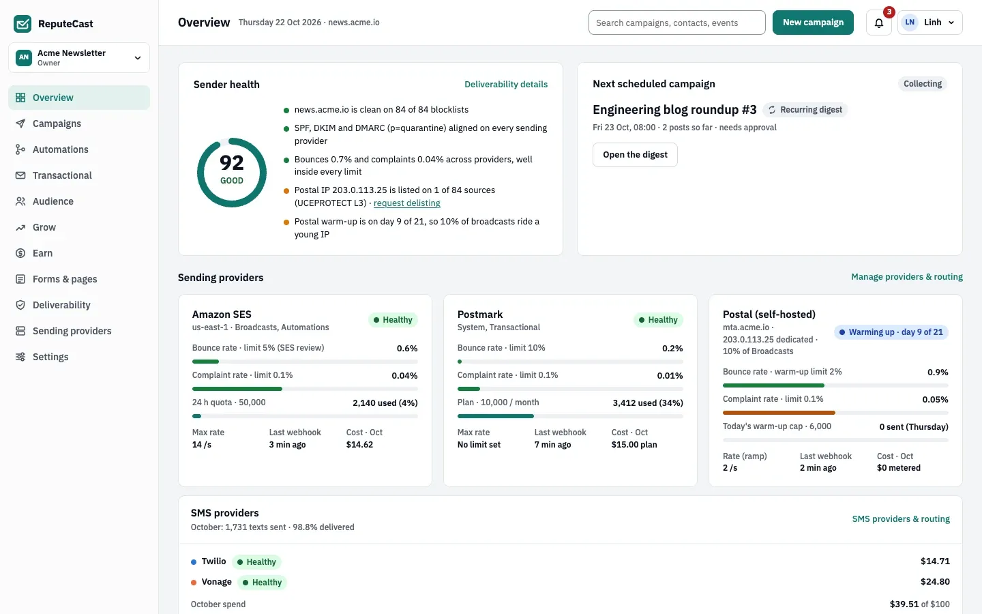Click the Twilio Healthy badge
The image size is (982, 614).
[x=257, y=562]
